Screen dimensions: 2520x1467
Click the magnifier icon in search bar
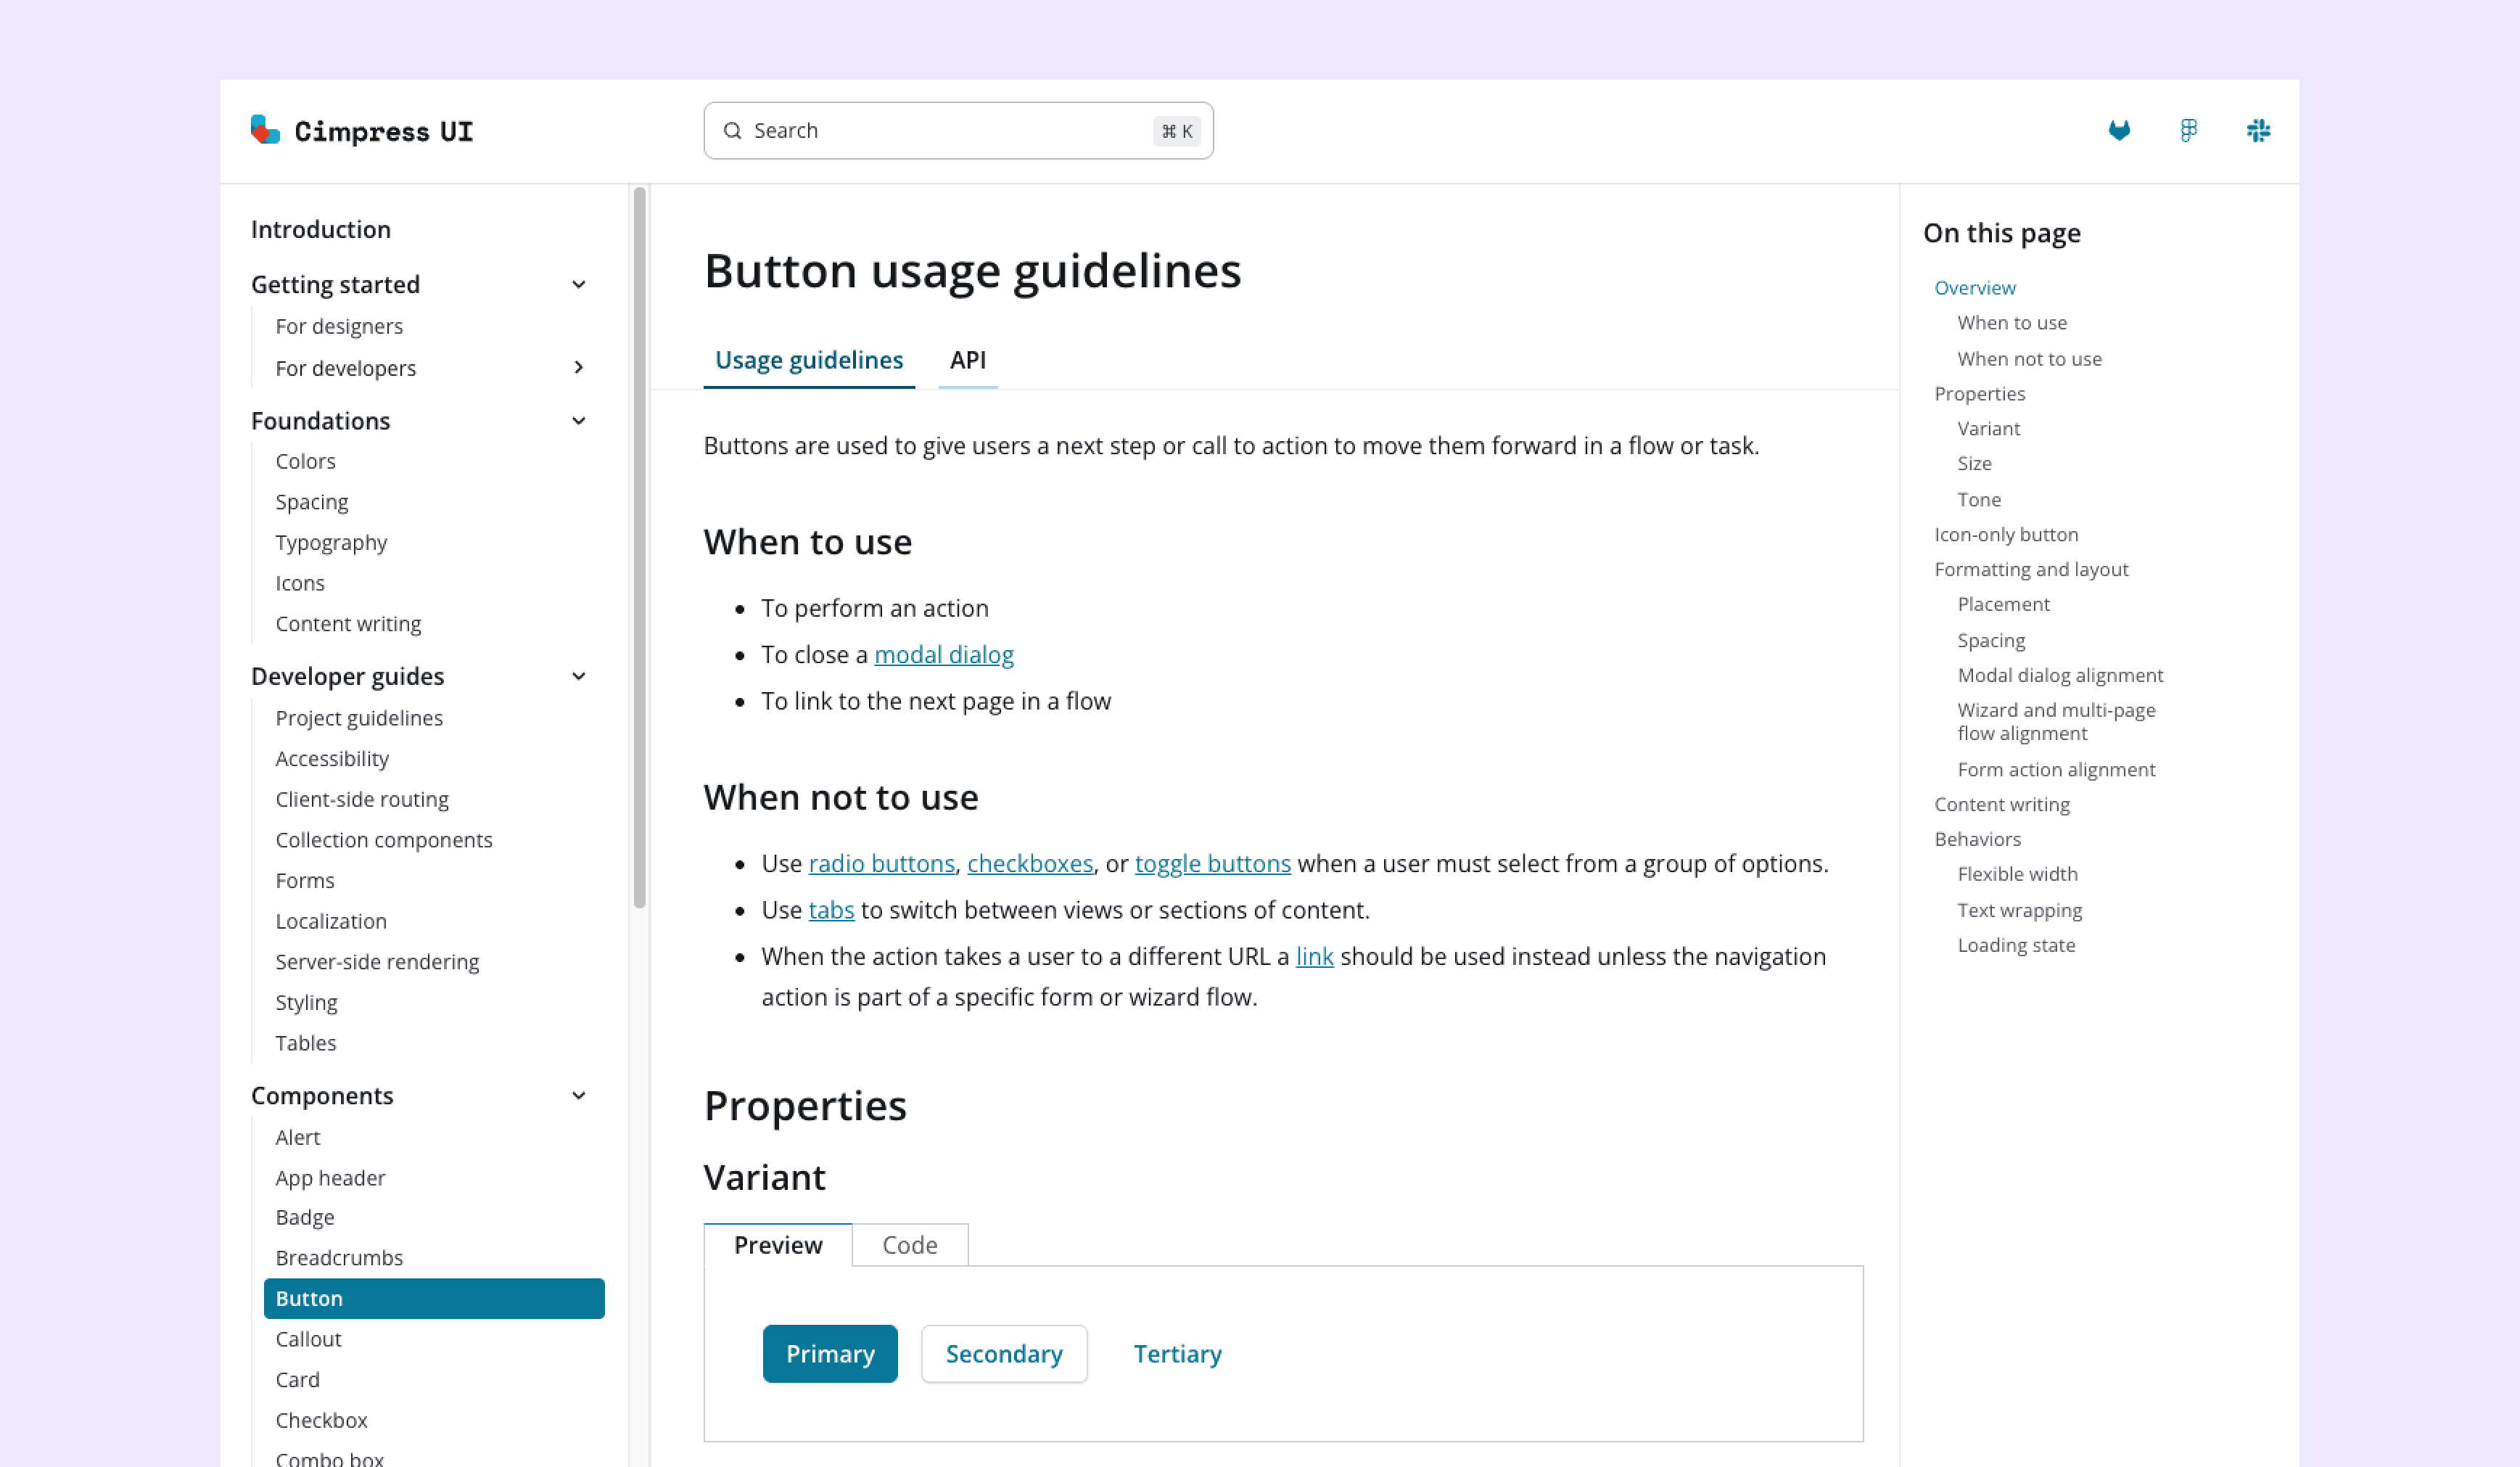(x=732, y=131)
